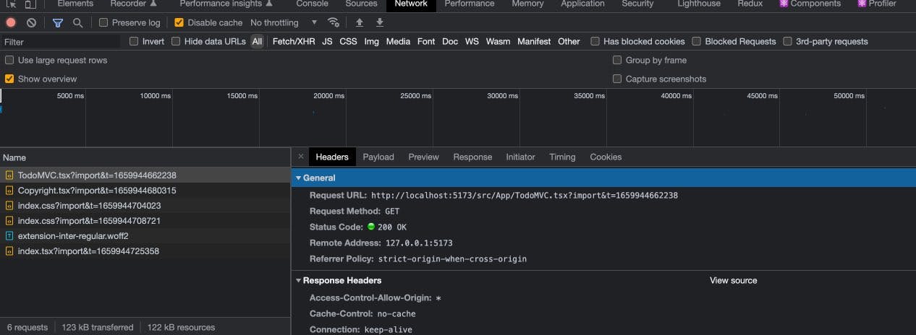This screenshot has width=916, height=335.
Task: Enable the Preserve log checkbox
Action: [103, 23]
